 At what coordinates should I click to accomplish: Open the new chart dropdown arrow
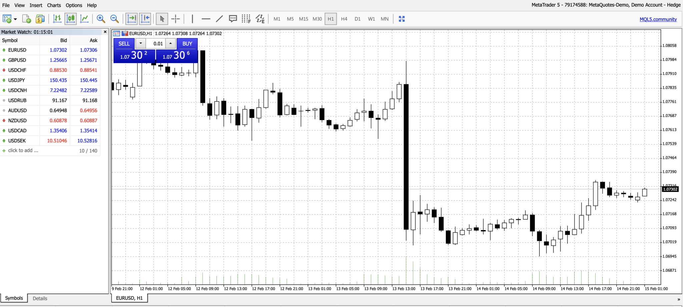[x=15, y=19]
